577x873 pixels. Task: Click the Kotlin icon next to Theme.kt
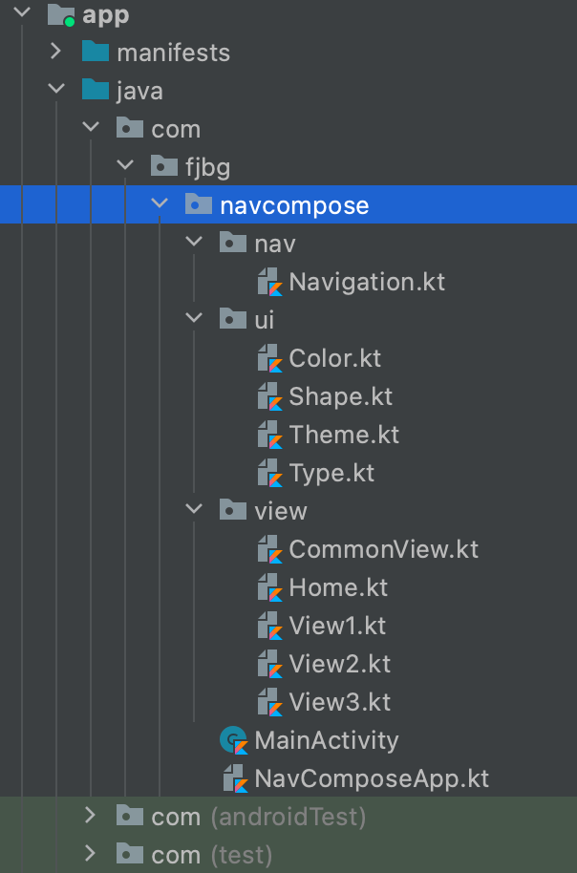[270, 435]
